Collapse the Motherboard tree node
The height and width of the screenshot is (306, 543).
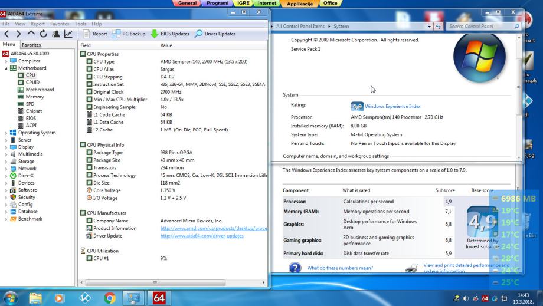pos(6,68)
